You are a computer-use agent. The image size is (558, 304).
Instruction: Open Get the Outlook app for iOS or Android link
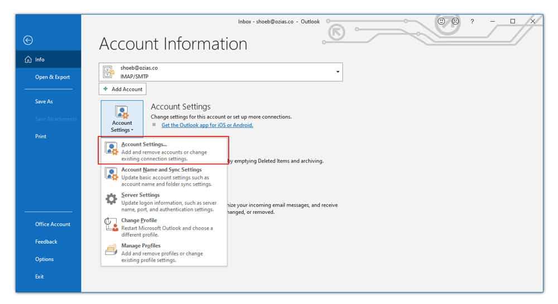click(x=207, y=125)
